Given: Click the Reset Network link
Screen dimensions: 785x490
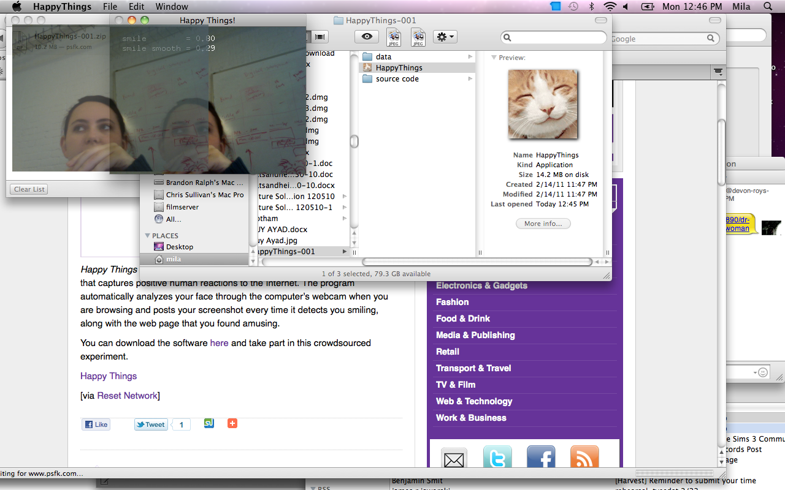Looking at the screenshot, I should point(127,396).
